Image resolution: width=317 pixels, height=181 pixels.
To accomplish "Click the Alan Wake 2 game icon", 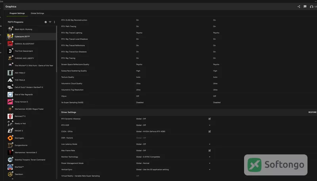I will (10, 73).
